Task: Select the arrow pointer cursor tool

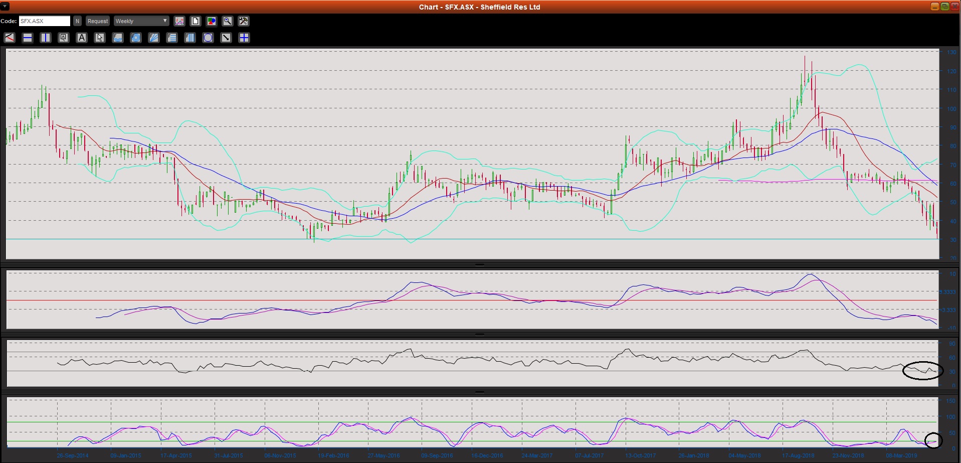Action: coord(100,38)
